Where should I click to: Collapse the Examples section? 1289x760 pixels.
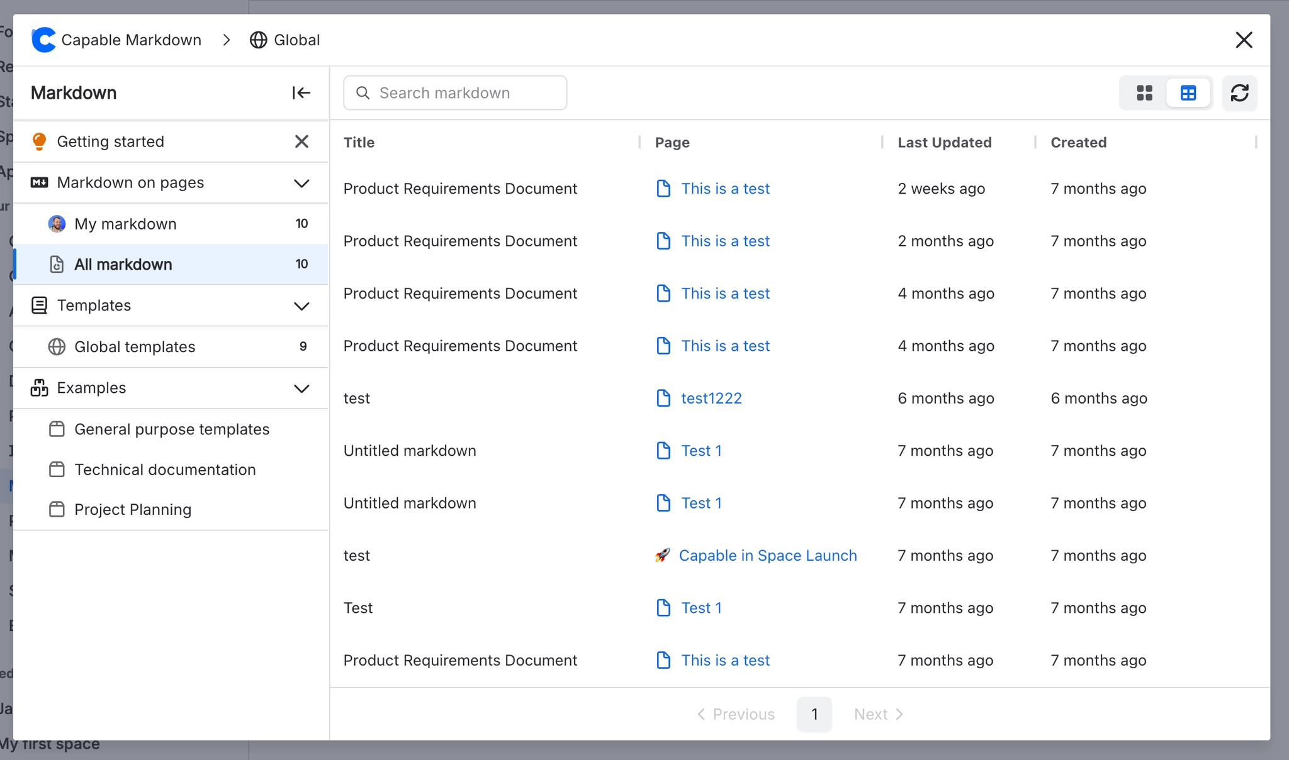[x=301, y=388]
